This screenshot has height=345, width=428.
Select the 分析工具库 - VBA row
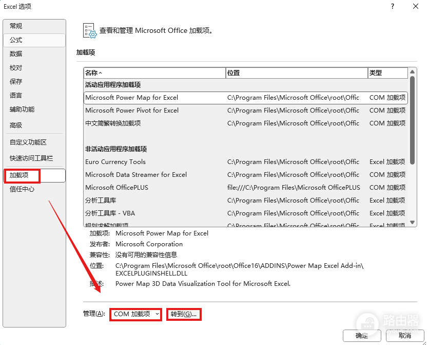pyautogui.click(x=246, y=213)
